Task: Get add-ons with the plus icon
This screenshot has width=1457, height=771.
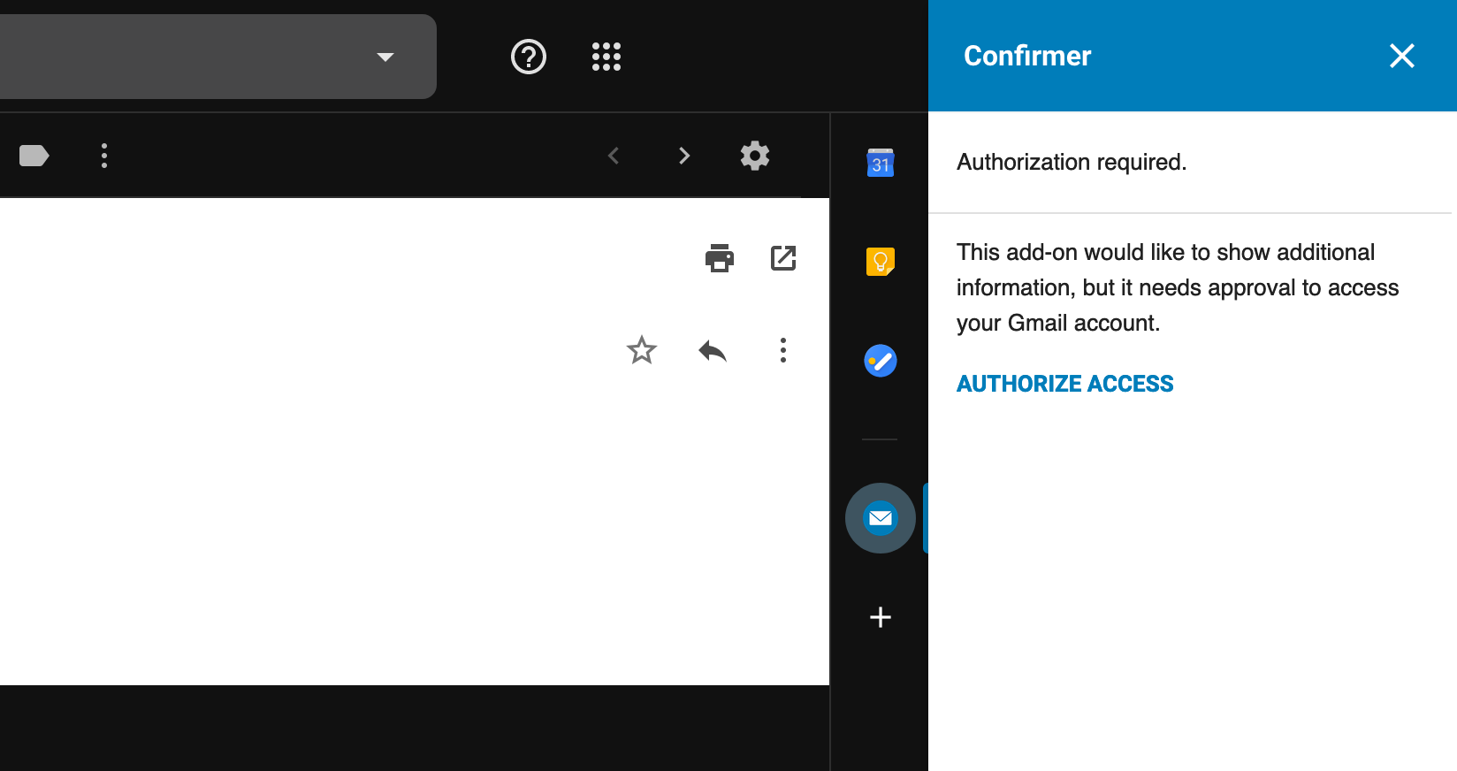Action: point(881,617)
